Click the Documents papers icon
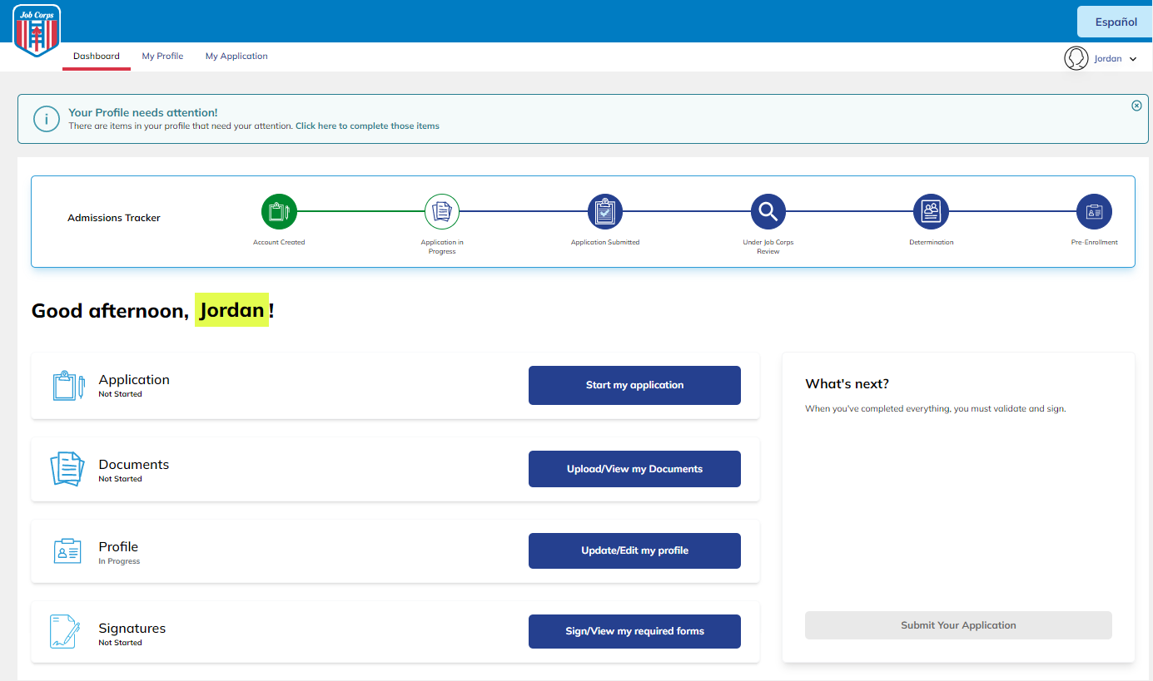Screen dimensions: 1153x681 tap(67, 470)
